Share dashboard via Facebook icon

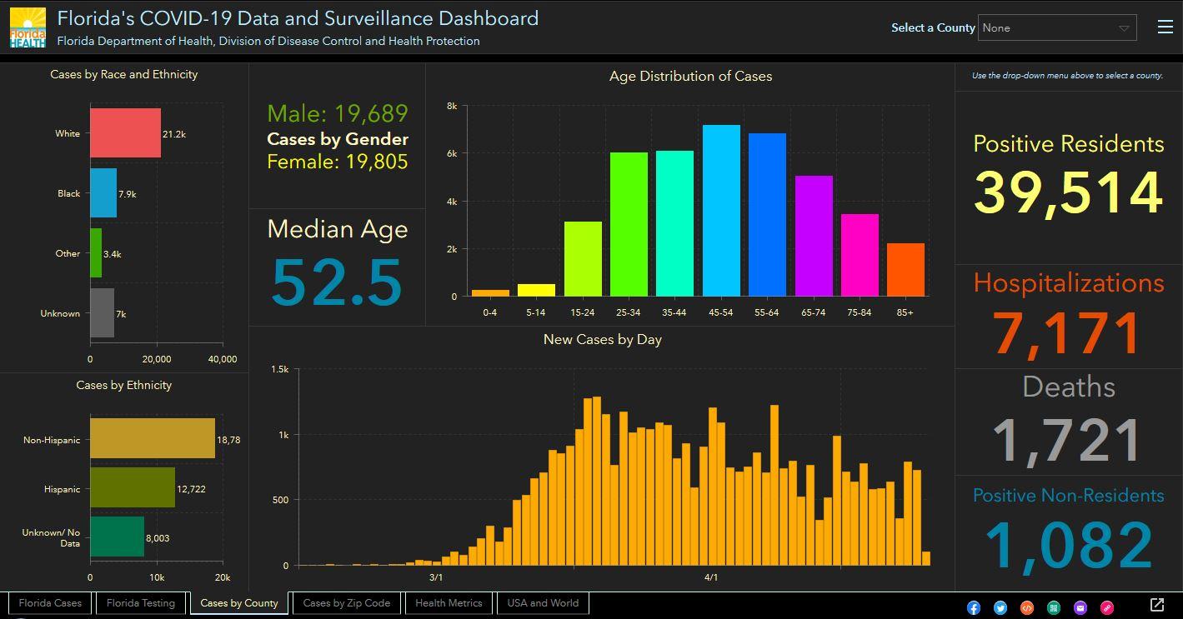[x=973, y=607]
